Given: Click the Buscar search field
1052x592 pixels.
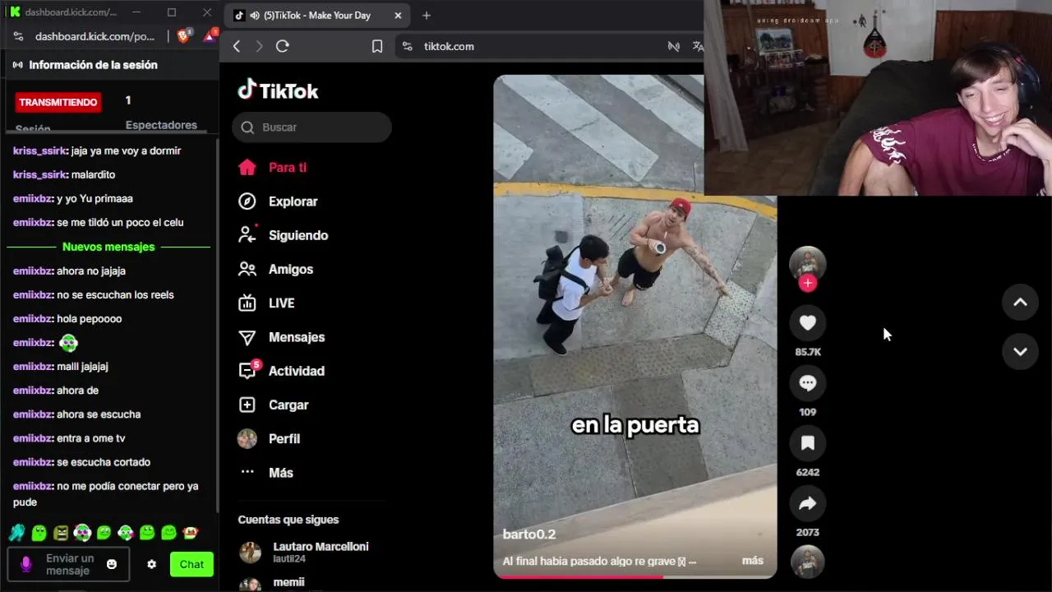Looking at the screenshot, I should coord(311,127).
